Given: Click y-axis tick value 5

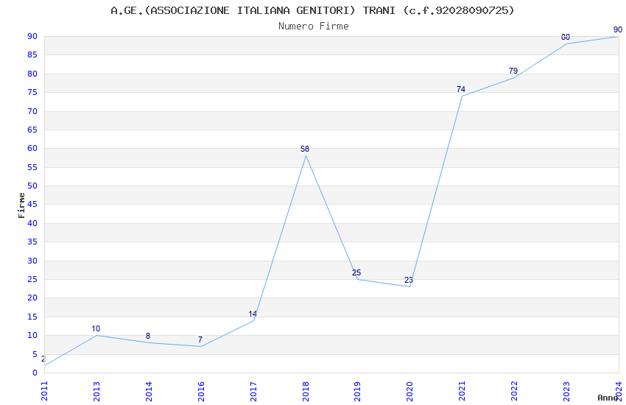Looking at the screenshot, I should click(x=35, y=354).
